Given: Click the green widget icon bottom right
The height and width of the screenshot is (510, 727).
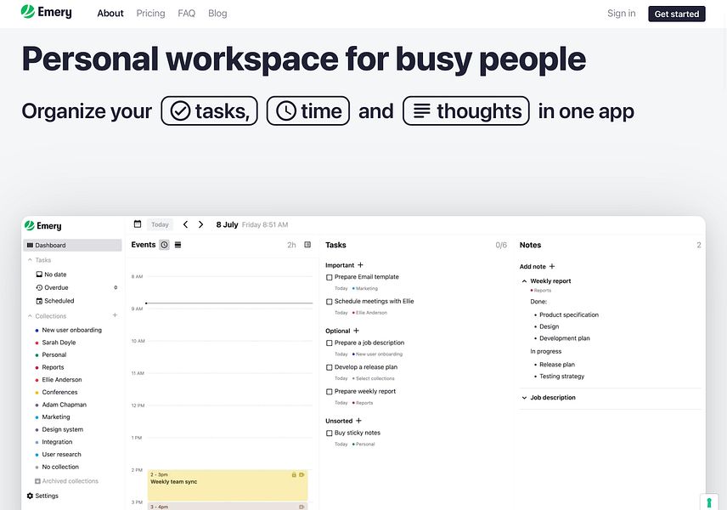Looking at the screenshot, I should (709, 502).
